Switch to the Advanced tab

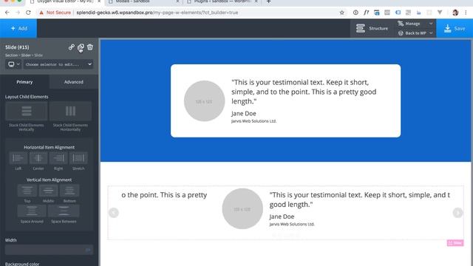pyautogui.click(x=74, y=82)
